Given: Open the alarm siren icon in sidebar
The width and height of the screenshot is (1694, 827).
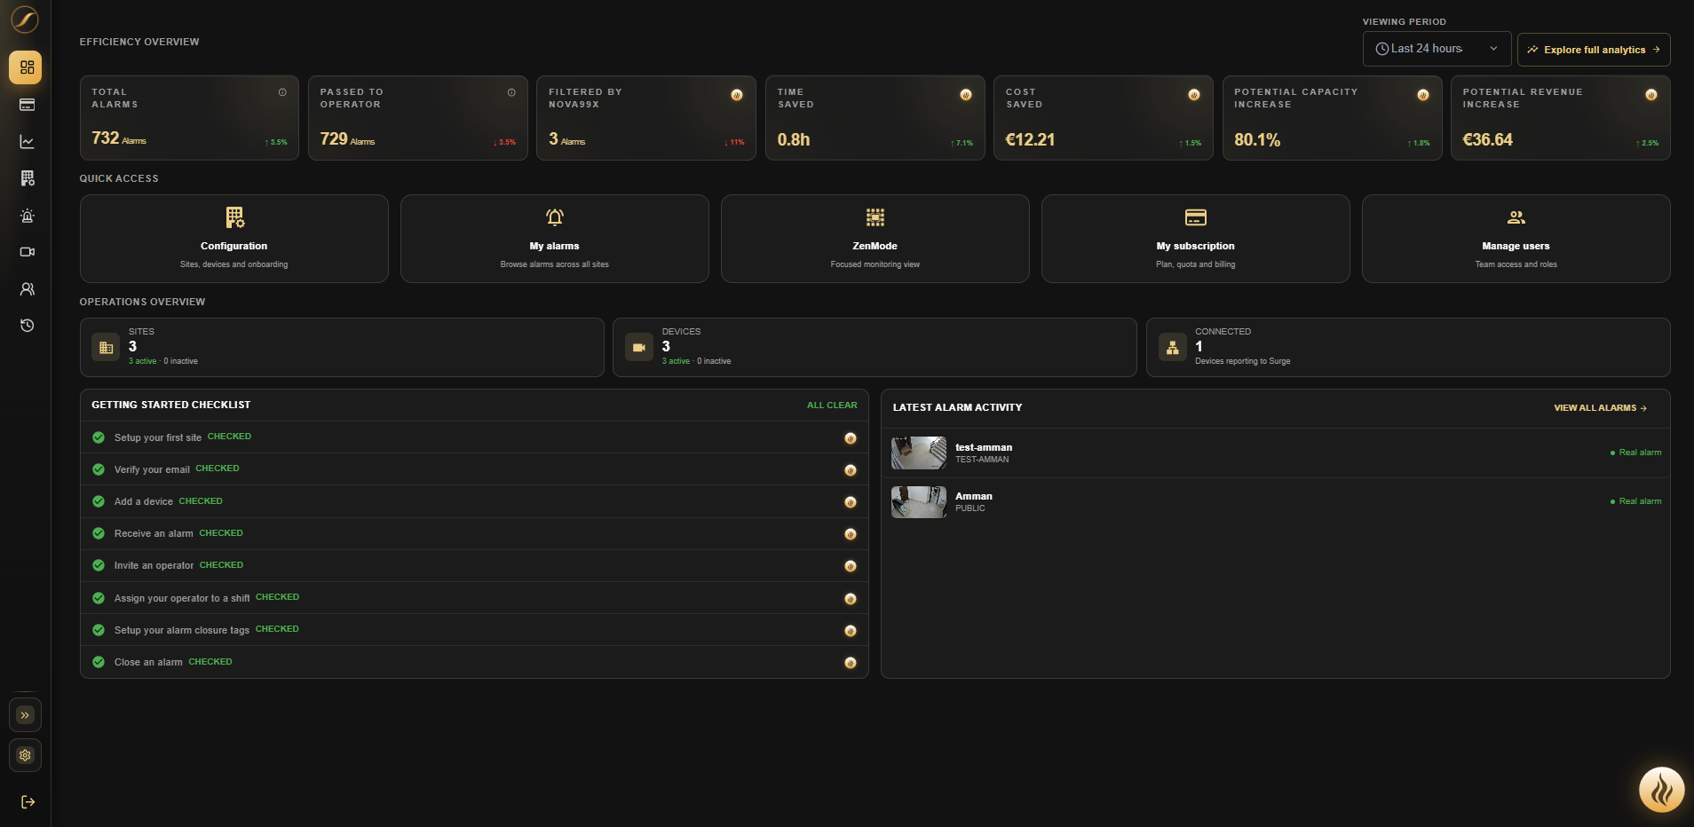Looking at the screenshot, I should coord(27,216).
